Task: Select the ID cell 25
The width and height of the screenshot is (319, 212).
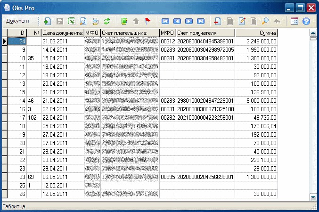Action: click(17, 186)
